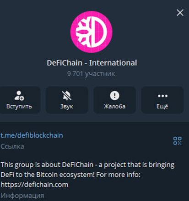Image resolution: width=189 pixels, height=201 pixels.
Task: Expand options using the Ещё label
Action: pyautogui.click(x=162, y=106)
